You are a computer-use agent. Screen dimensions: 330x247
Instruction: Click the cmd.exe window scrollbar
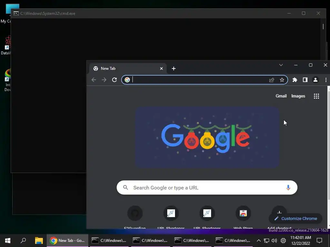323,26
